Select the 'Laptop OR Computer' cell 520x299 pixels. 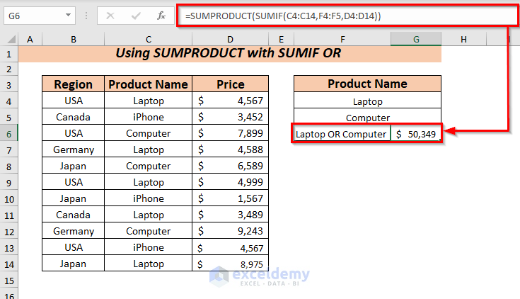[342, 134]
